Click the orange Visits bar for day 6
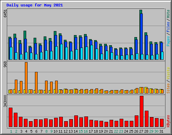The image size is (172, 135). tap(36, 83)
